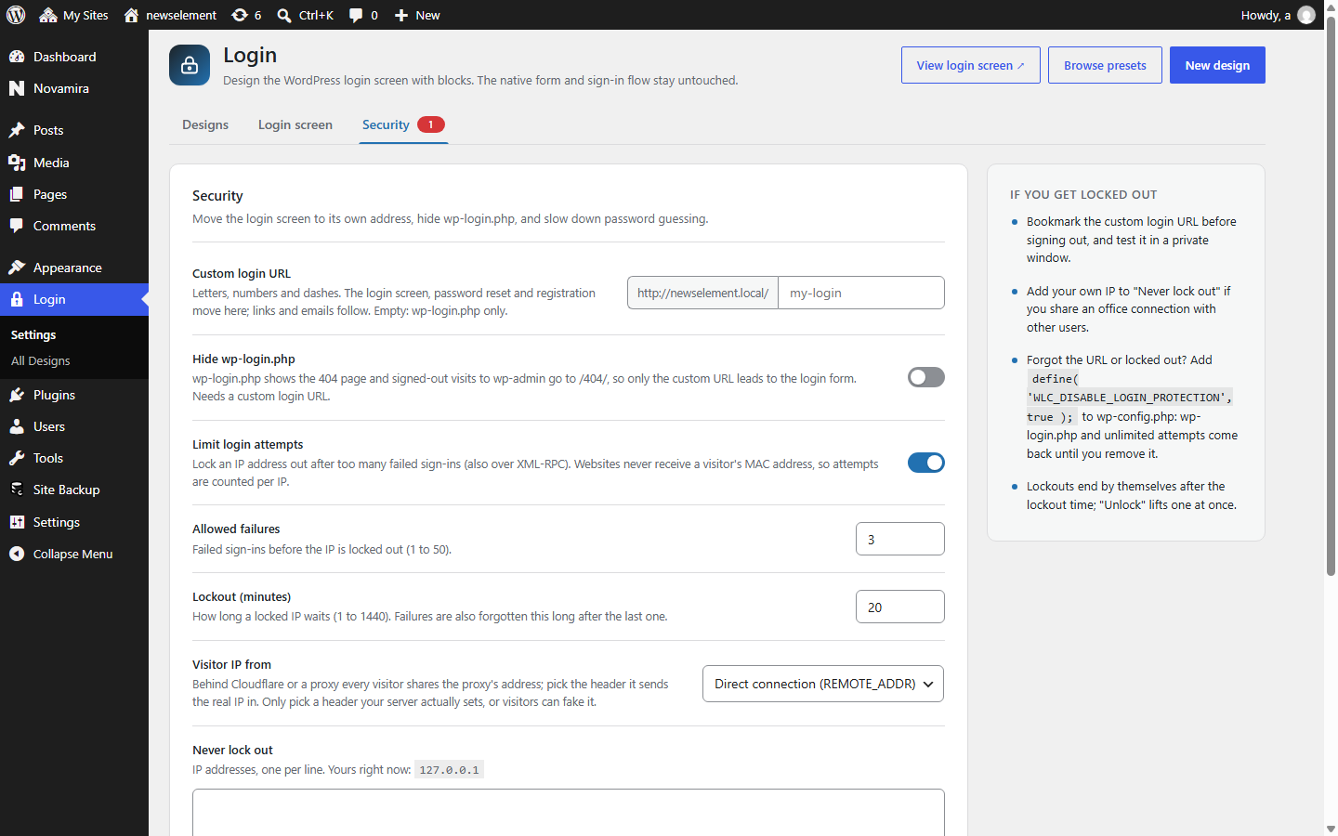Click the page vertical scrollbar
This screenshot has height=836, width=1338.
pos(1331,297)
